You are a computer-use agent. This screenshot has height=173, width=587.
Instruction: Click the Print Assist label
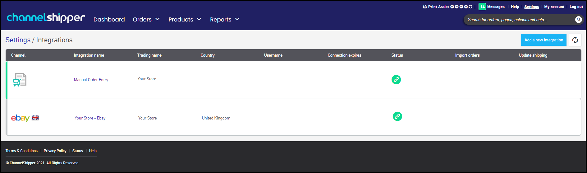pyautogui.click(x=438, y=7)
